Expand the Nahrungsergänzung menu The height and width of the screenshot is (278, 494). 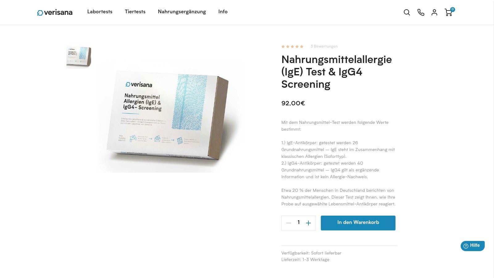point(182,12)
